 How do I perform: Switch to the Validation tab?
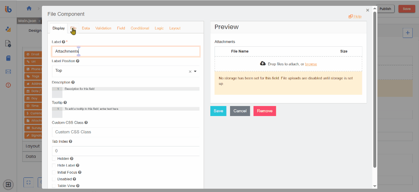(103, 28)
